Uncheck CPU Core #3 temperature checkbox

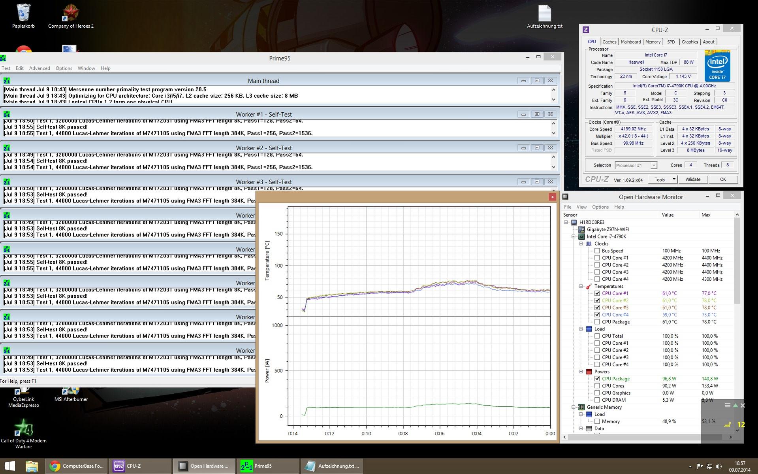pyautogui.click(x=597, y=308)
